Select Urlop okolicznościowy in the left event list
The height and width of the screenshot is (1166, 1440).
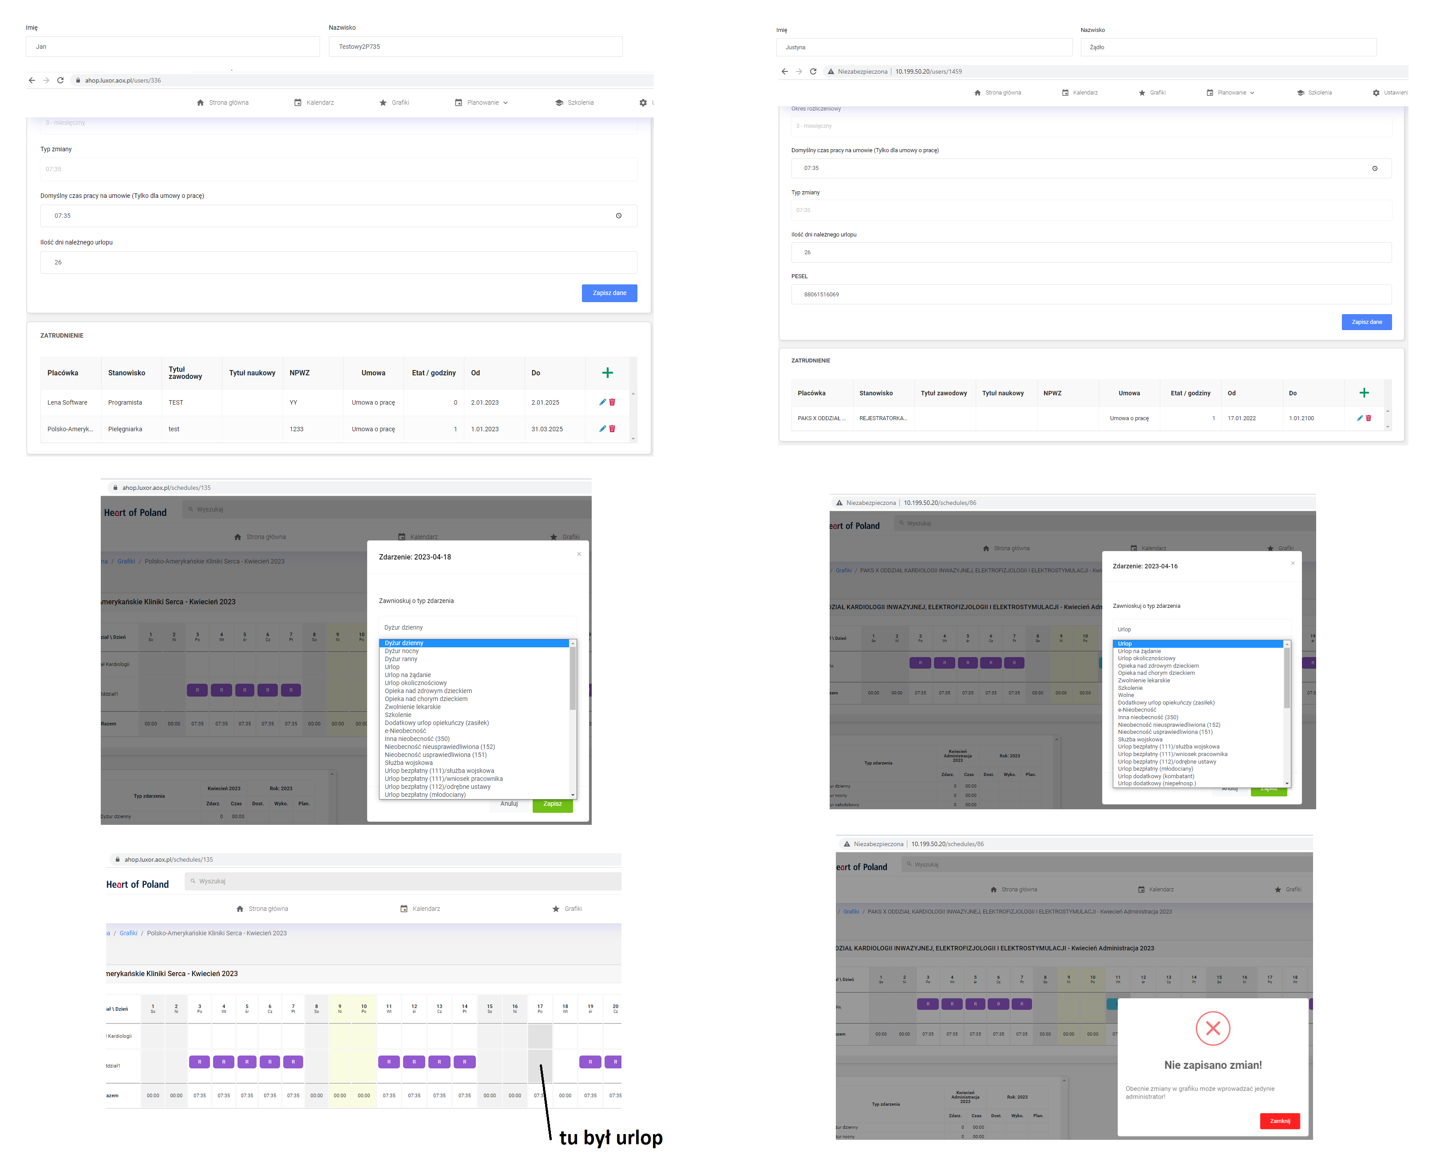[x=415, y=683]
